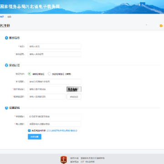Toggle the agreement checkbox above the register button

coord(29,130)
